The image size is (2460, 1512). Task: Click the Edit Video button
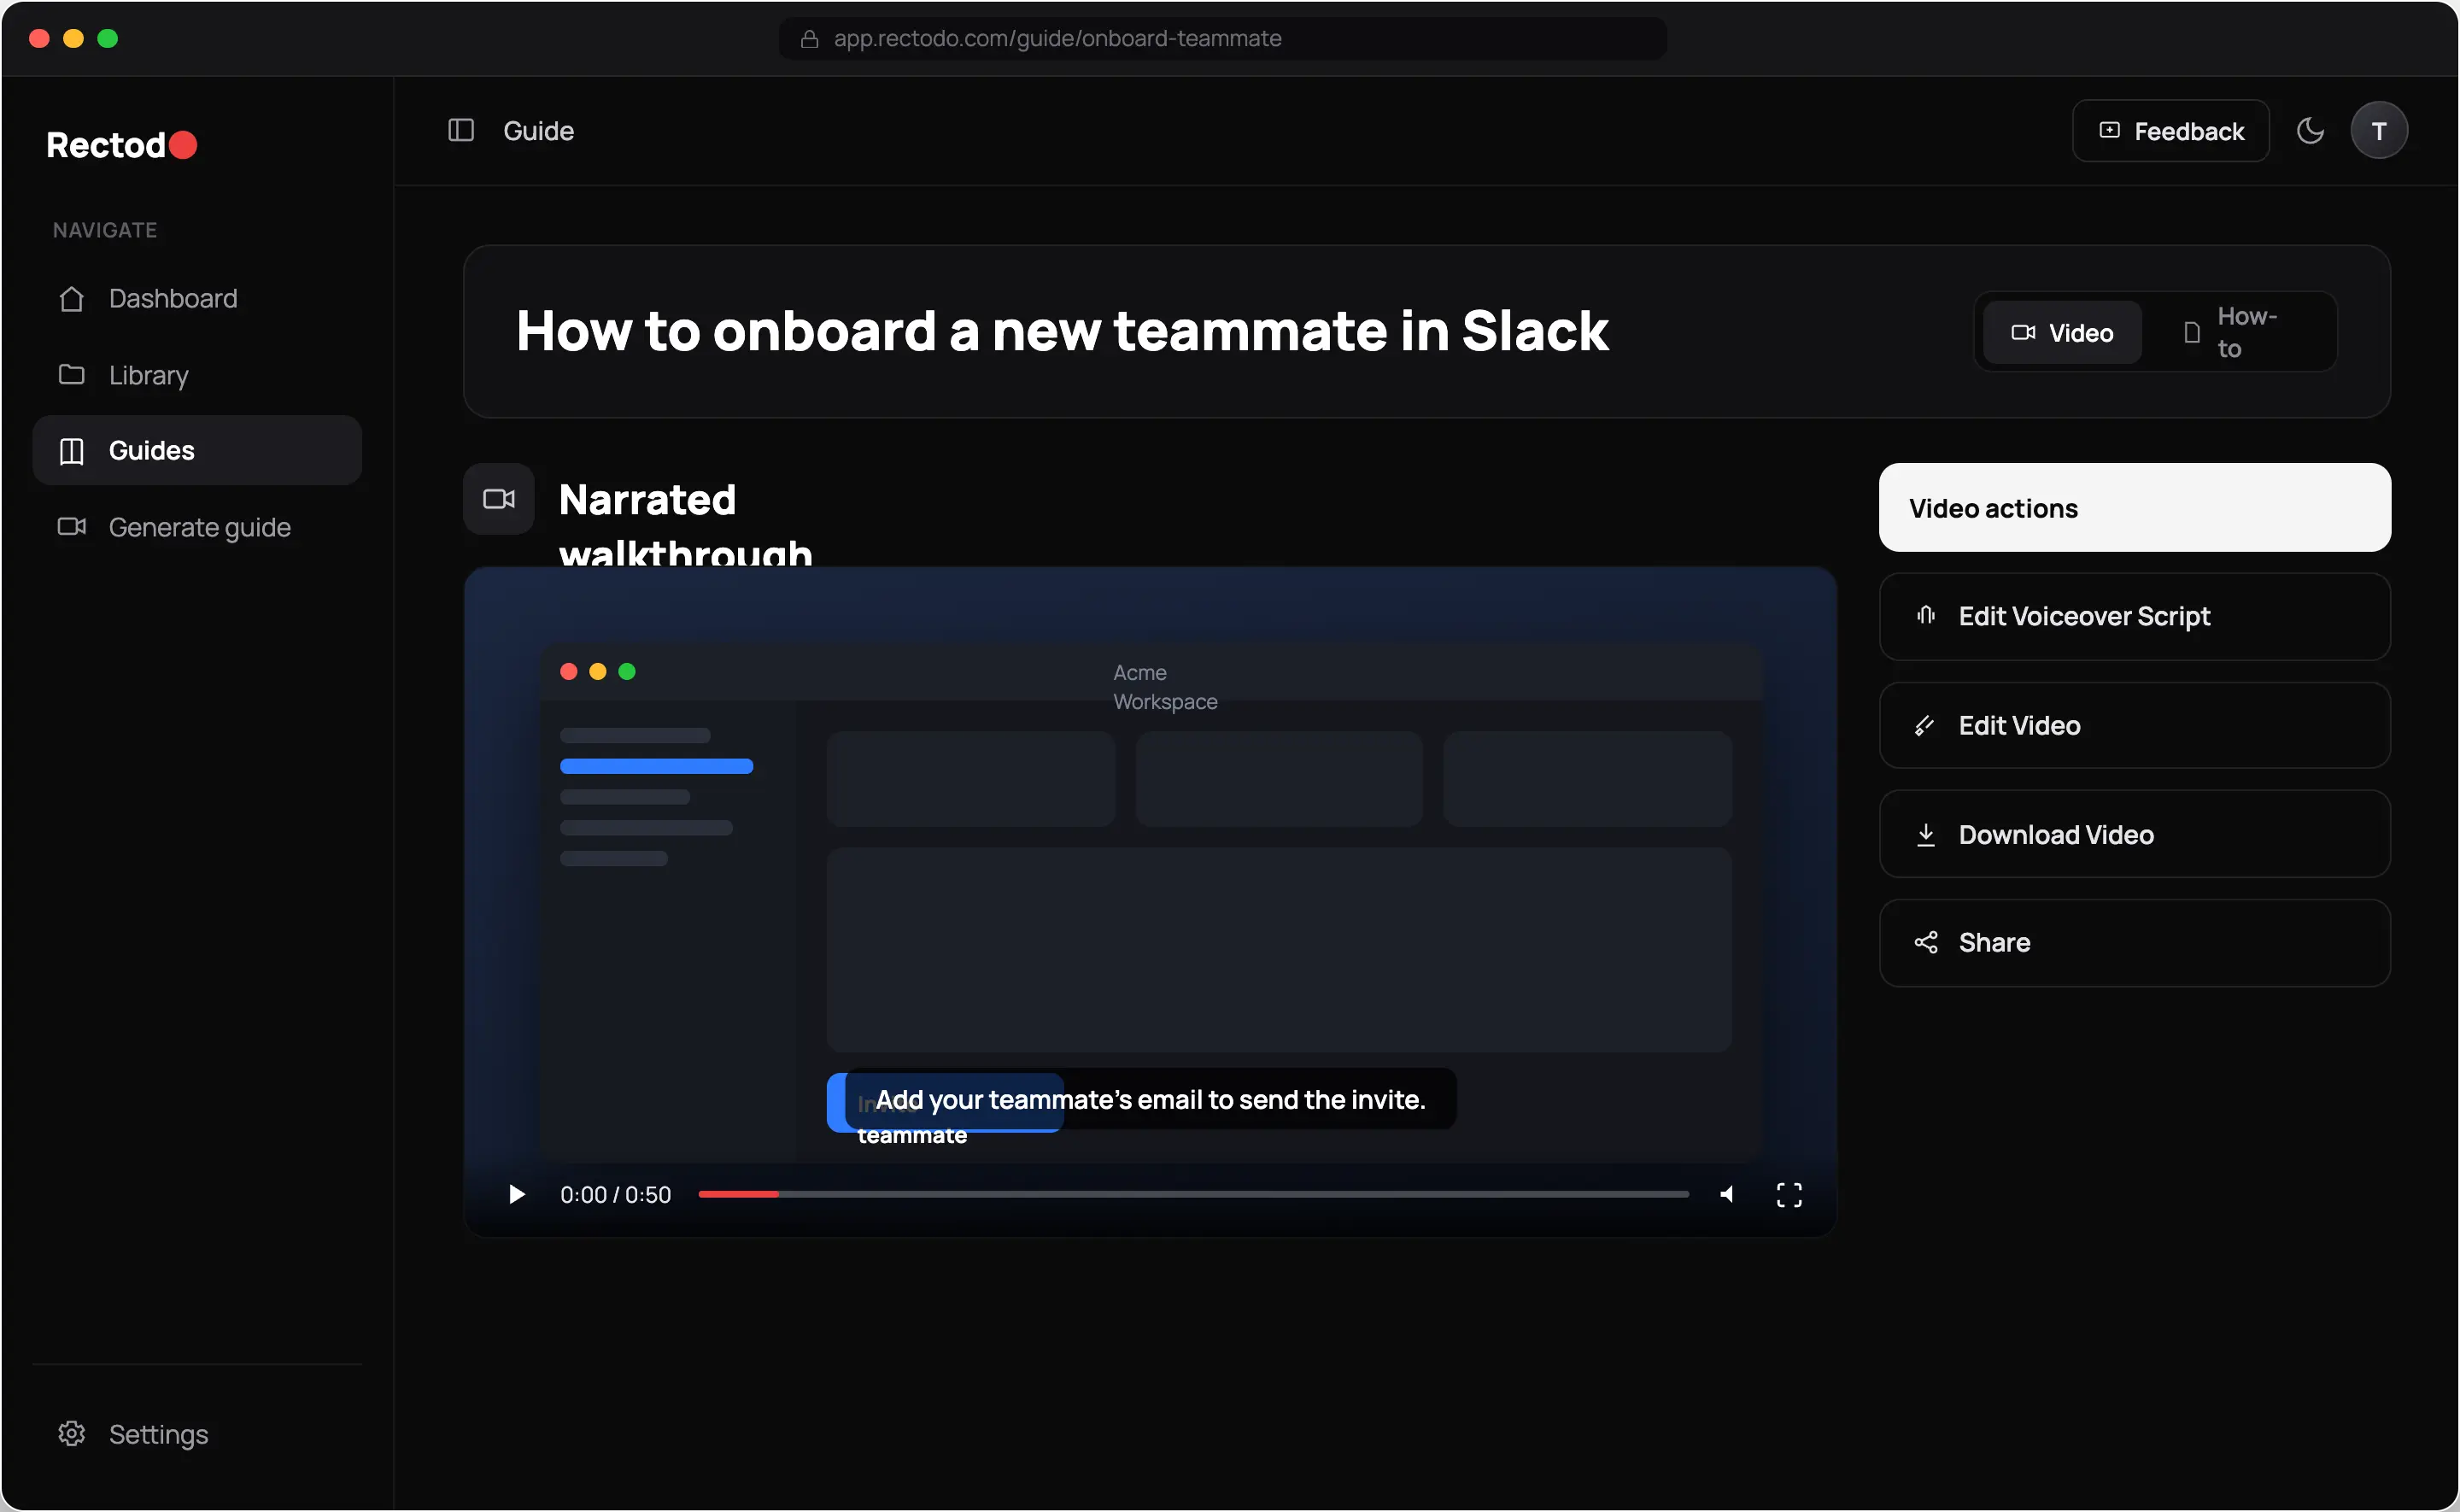2134,725
